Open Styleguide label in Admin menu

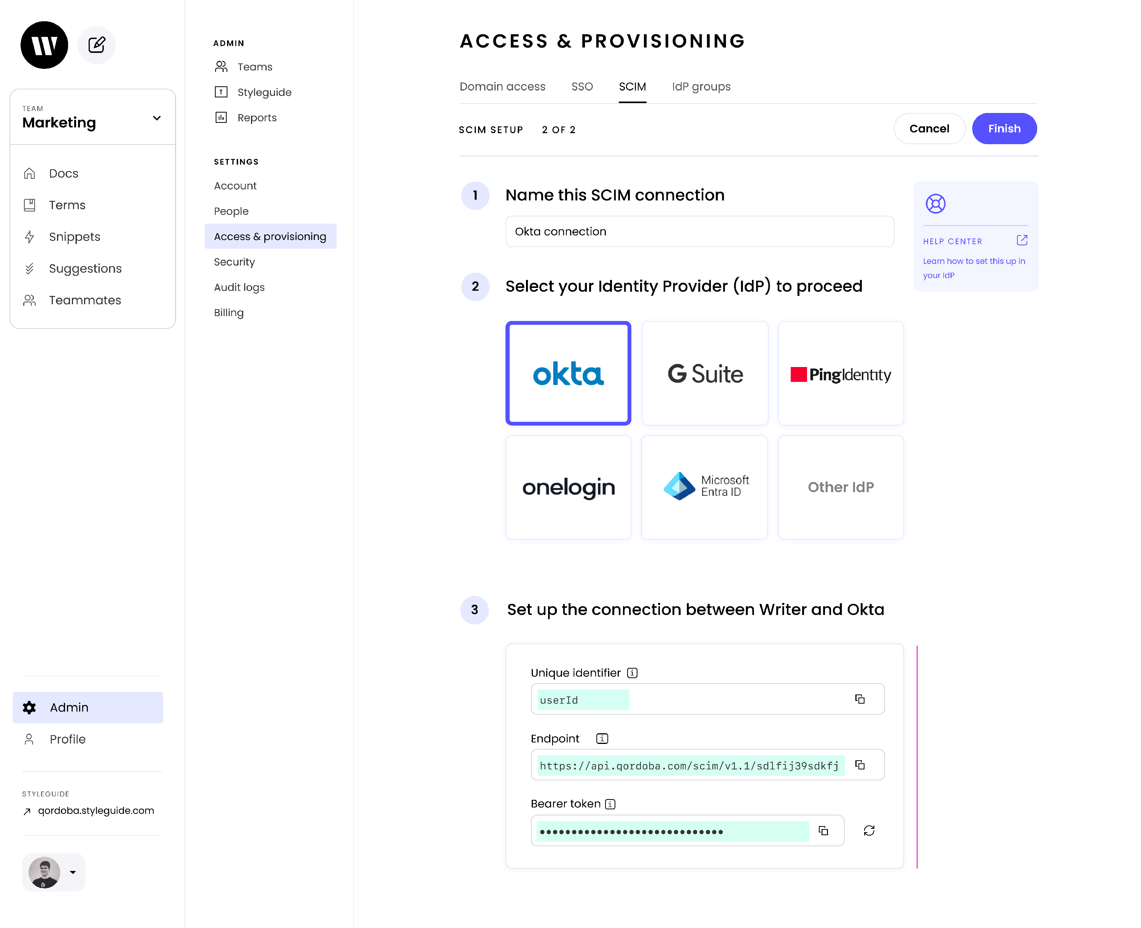[x=265, y=92]
